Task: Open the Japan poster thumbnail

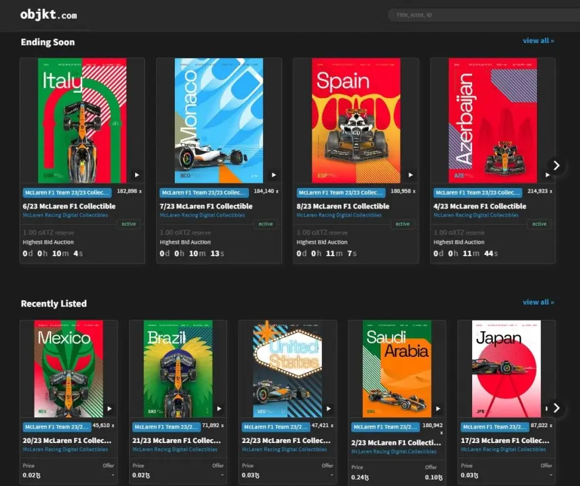Action: point(507,369)
